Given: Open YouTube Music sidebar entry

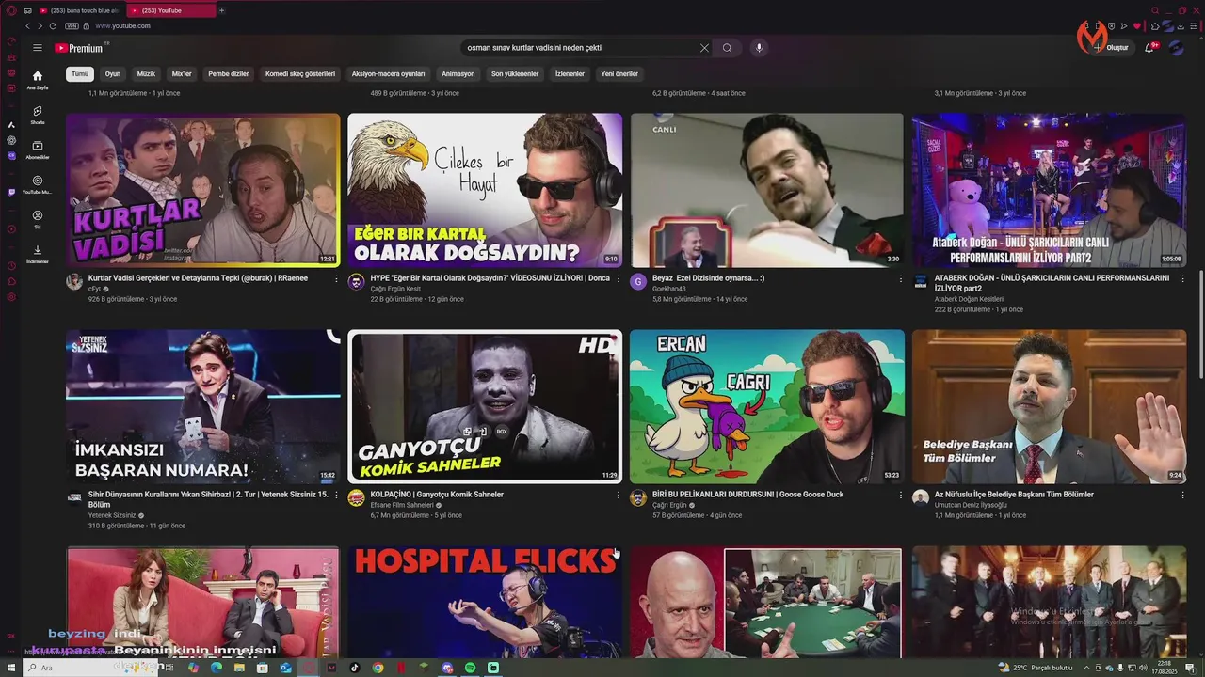Looking at the screenshot, I should (38, 184).
